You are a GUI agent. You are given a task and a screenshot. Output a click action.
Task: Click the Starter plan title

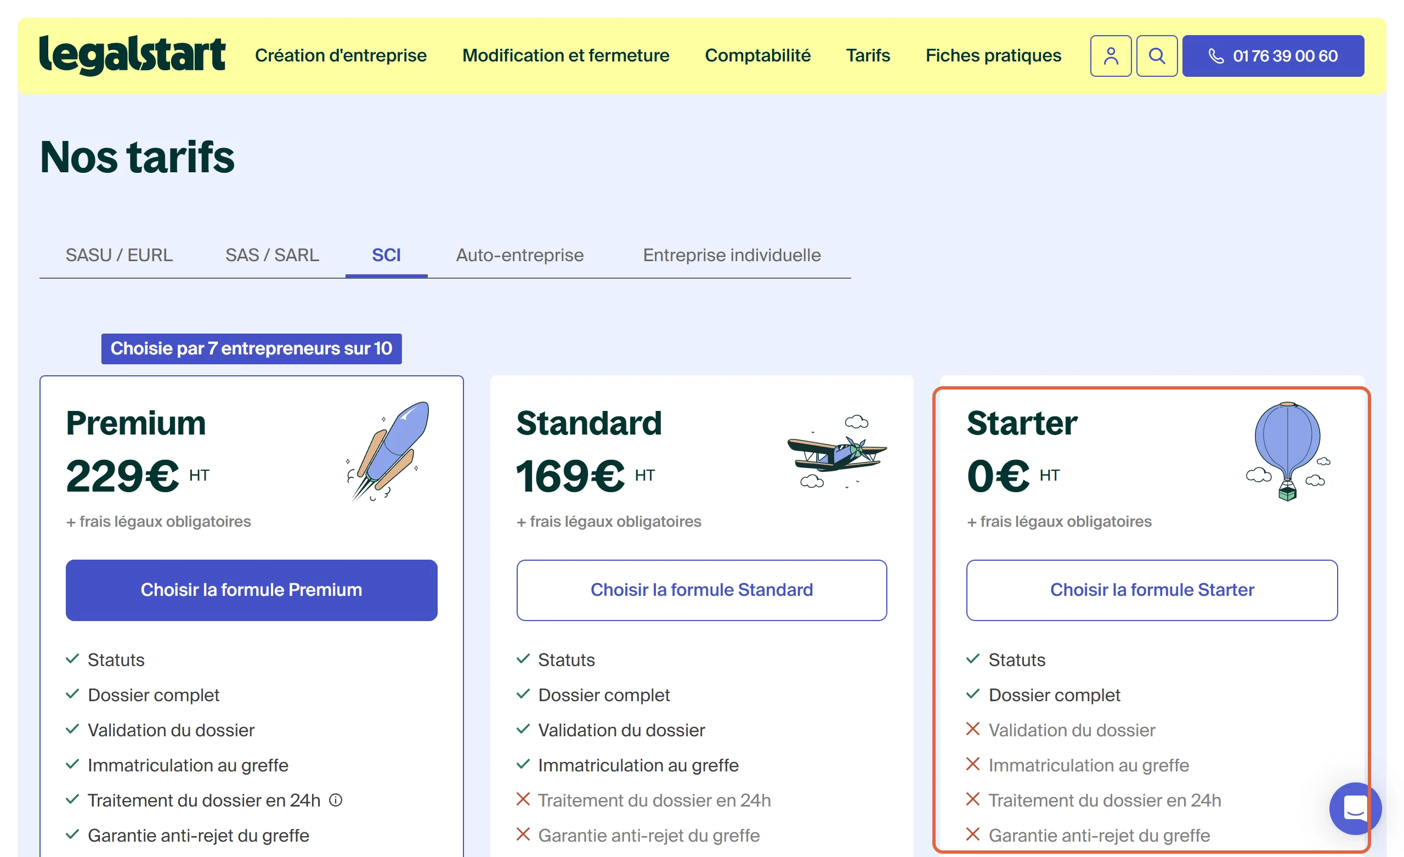tap(1022, 423)
